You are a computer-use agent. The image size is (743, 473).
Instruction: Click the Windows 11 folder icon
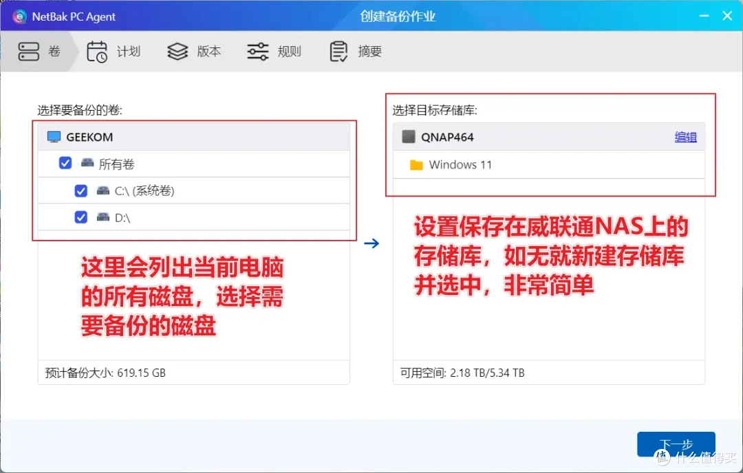pyautogui.click(x=416, y=165)
